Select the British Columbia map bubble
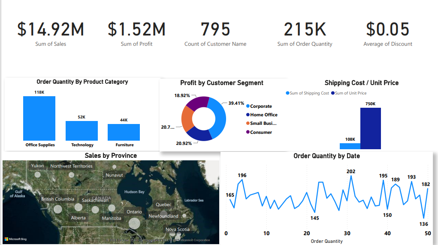 click(x=58, y=209)
